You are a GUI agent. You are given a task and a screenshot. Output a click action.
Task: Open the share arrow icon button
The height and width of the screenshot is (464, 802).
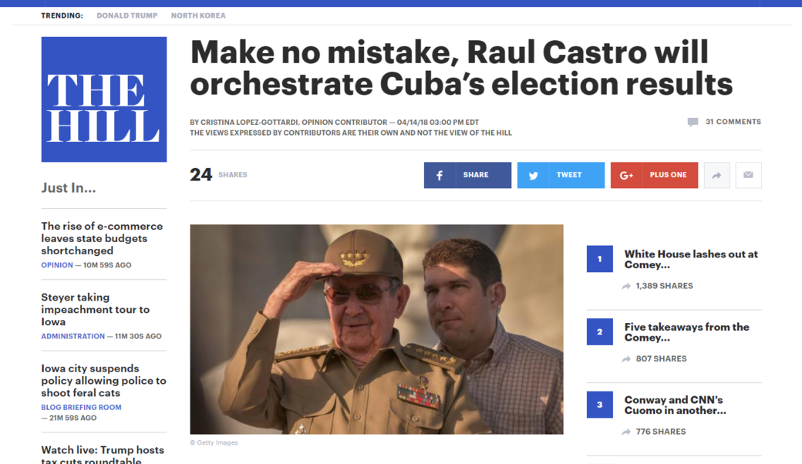716,175
